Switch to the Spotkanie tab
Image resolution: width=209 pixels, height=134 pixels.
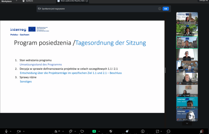28,1
